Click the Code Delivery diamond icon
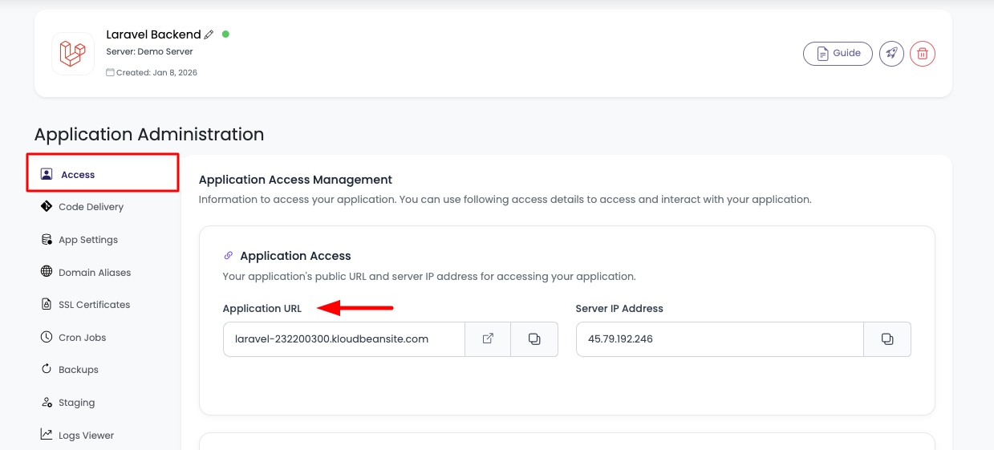This screenshot has width=994, height=450. [47, 206]
